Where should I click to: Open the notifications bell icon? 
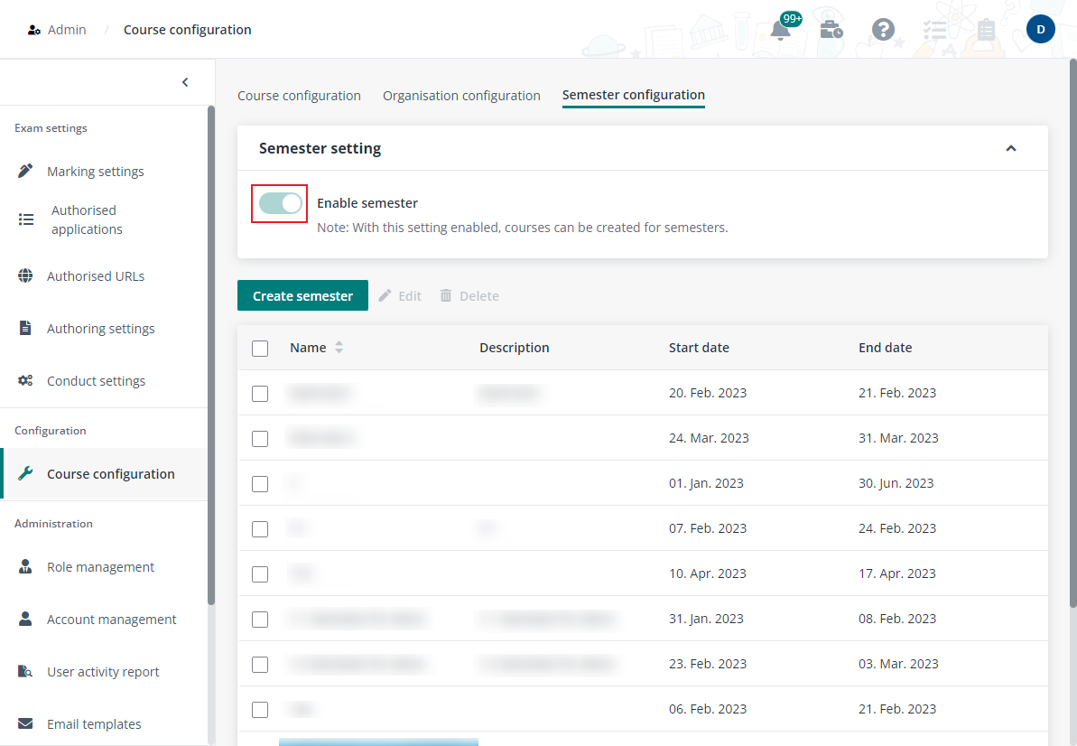(x=780, y=30)
